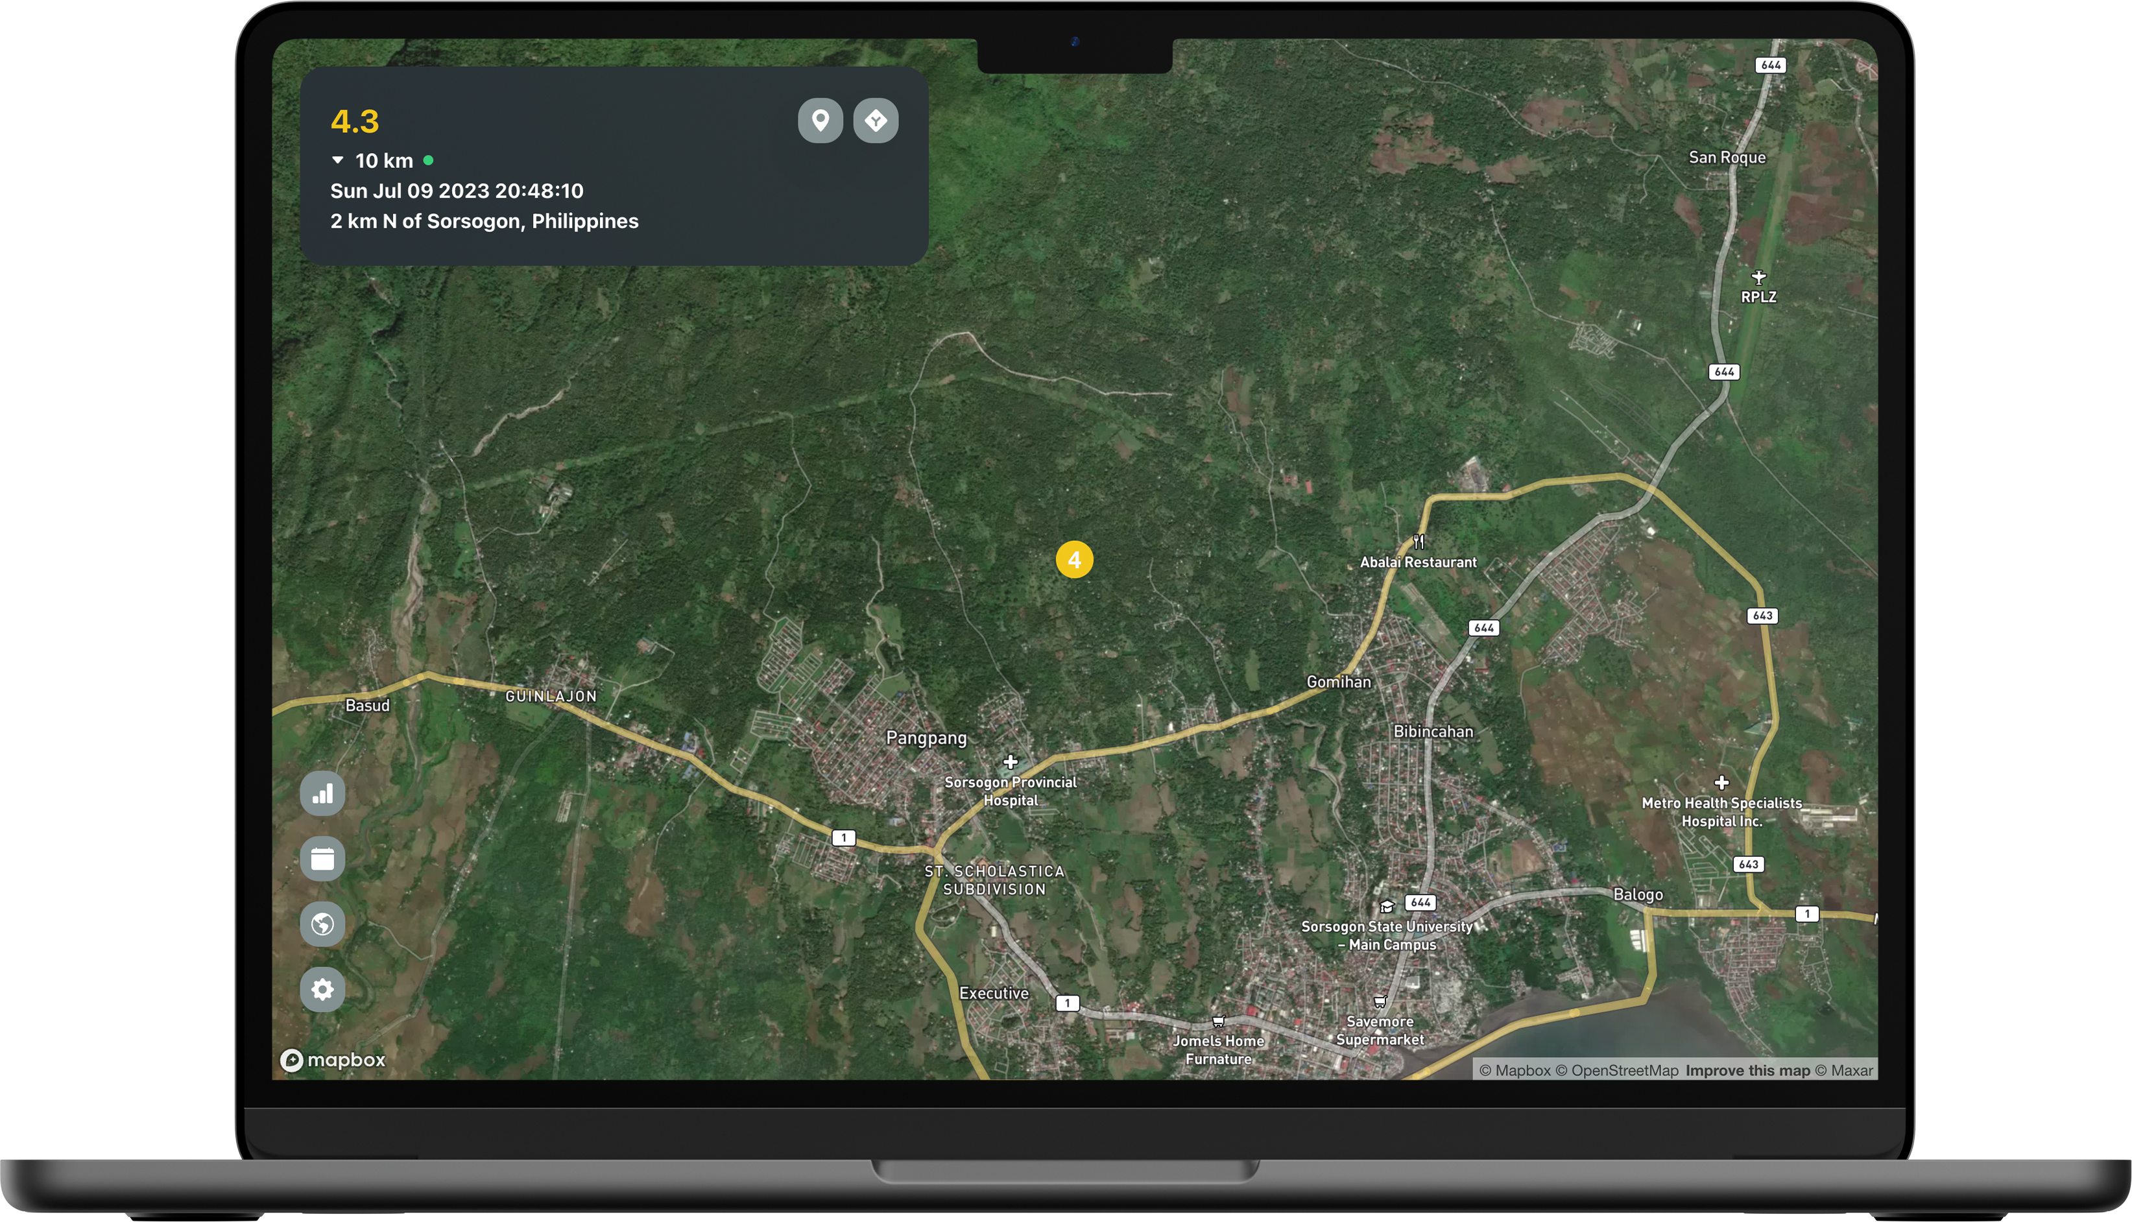Click the green status dot near depth

[x=428, y=160]
